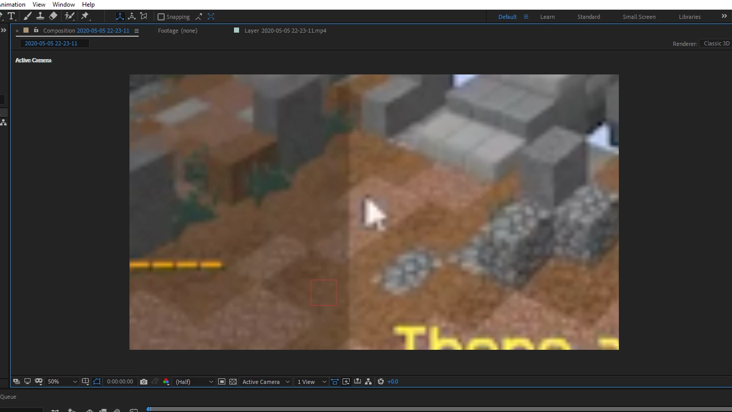The height and width of the screenshot is (412, 732).
Task: Click the flowchart icon on left panel edge
Action: tap(4, 122)
